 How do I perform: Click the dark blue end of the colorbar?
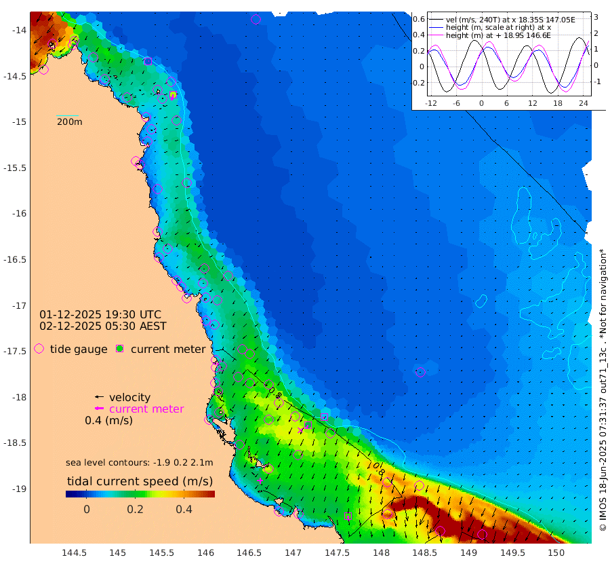click(x=69, y=494)
